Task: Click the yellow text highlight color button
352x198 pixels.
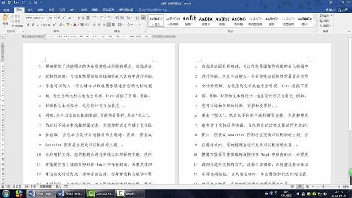Action: coord(68,25)
